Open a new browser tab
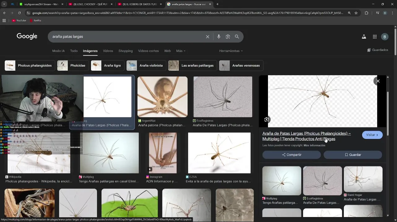Screen dimensions: 397x222 click(x=217, y=4)
